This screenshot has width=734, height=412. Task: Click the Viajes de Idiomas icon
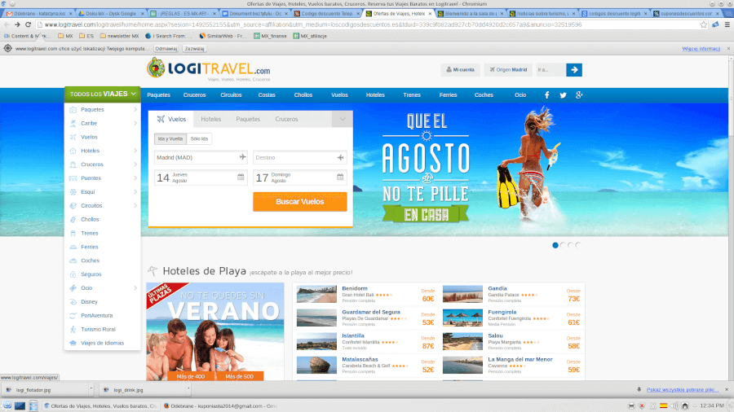[73, 343]
